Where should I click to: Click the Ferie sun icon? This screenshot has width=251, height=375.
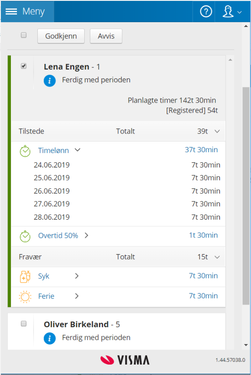point(25,297)
